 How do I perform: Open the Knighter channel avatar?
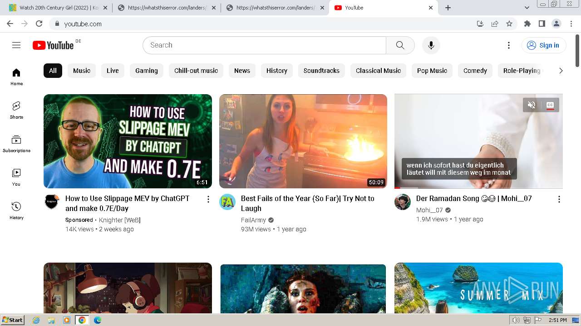(52, 201)
